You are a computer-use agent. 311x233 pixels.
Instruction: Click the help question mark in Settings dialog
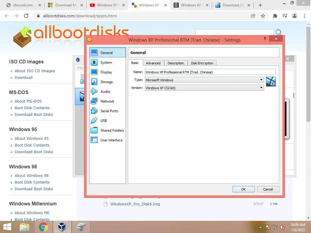point(265,39)
